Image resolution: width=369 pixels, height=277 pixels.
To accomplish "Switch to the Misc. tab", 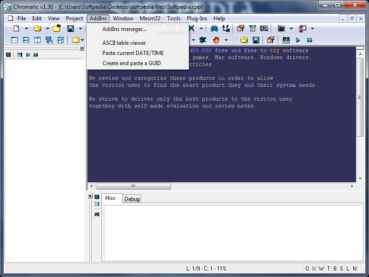I will [111, 198].
